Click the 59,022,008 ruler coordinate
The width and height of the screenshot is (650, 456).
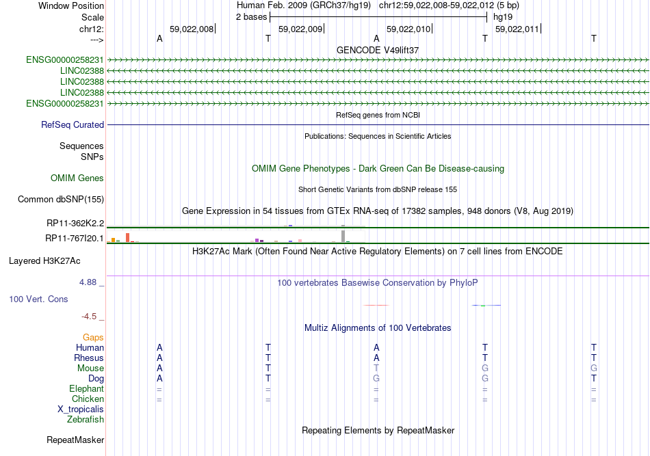[192, 29]
